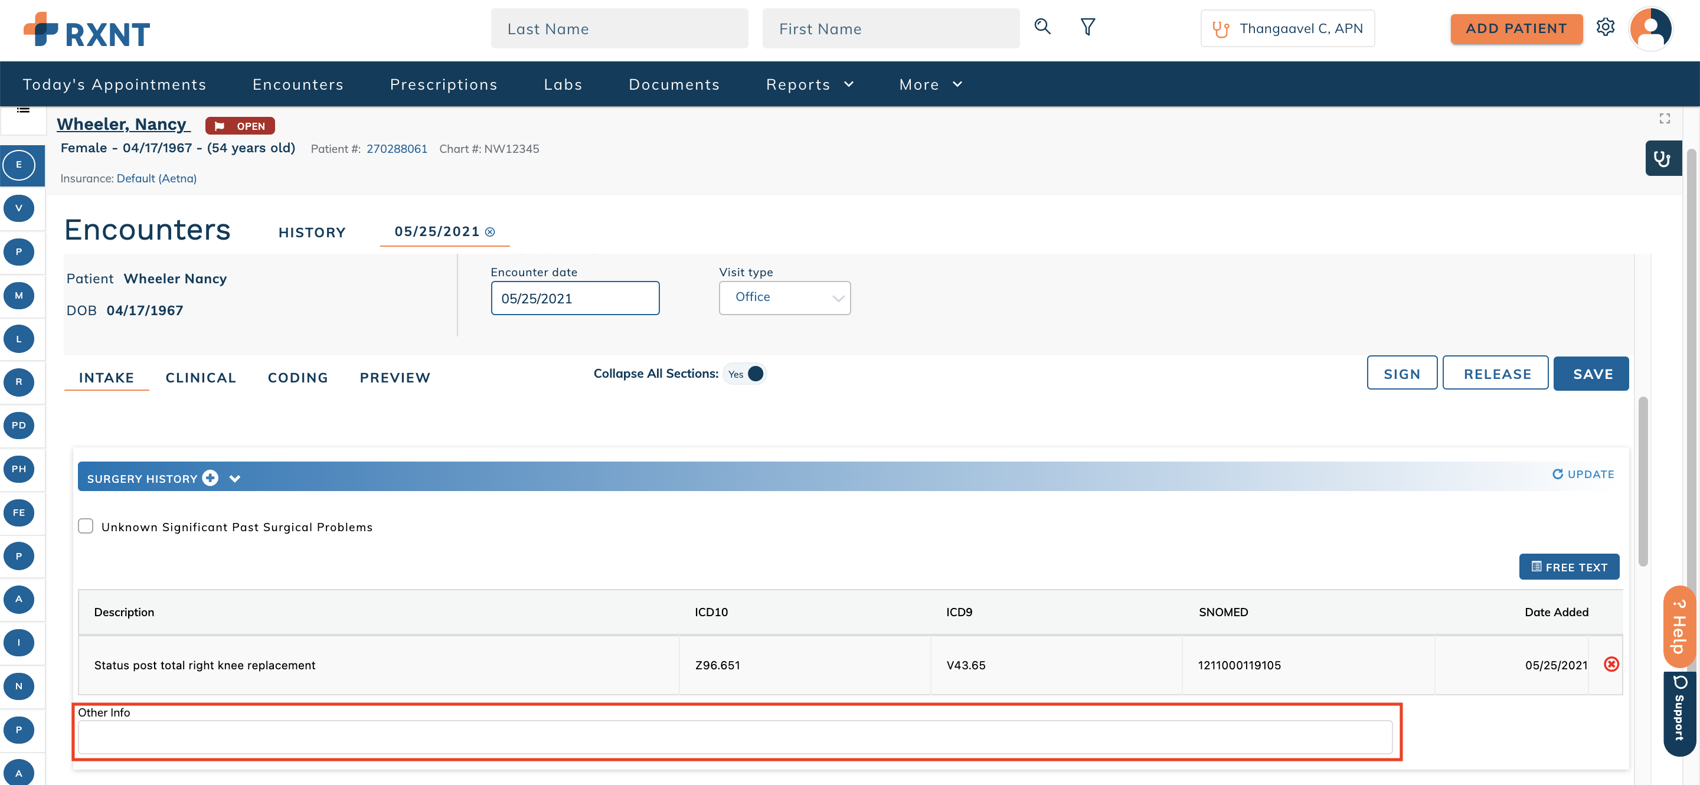Collapse the Surgery History section chevron

pos(234,479)
